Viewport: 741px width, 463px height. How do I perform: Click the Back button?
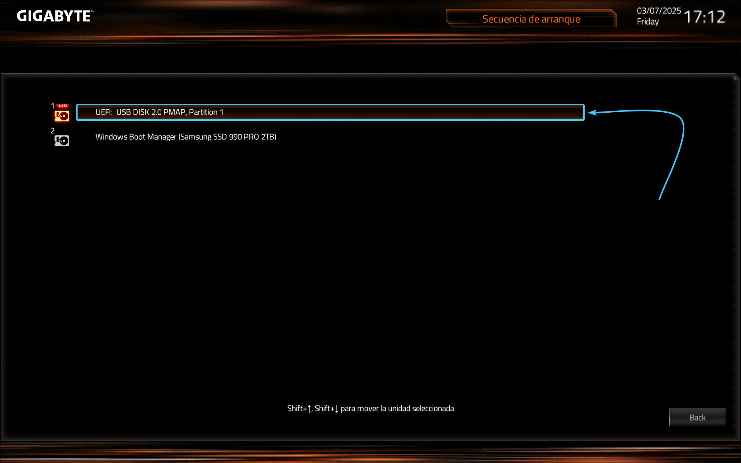point(697,417)
